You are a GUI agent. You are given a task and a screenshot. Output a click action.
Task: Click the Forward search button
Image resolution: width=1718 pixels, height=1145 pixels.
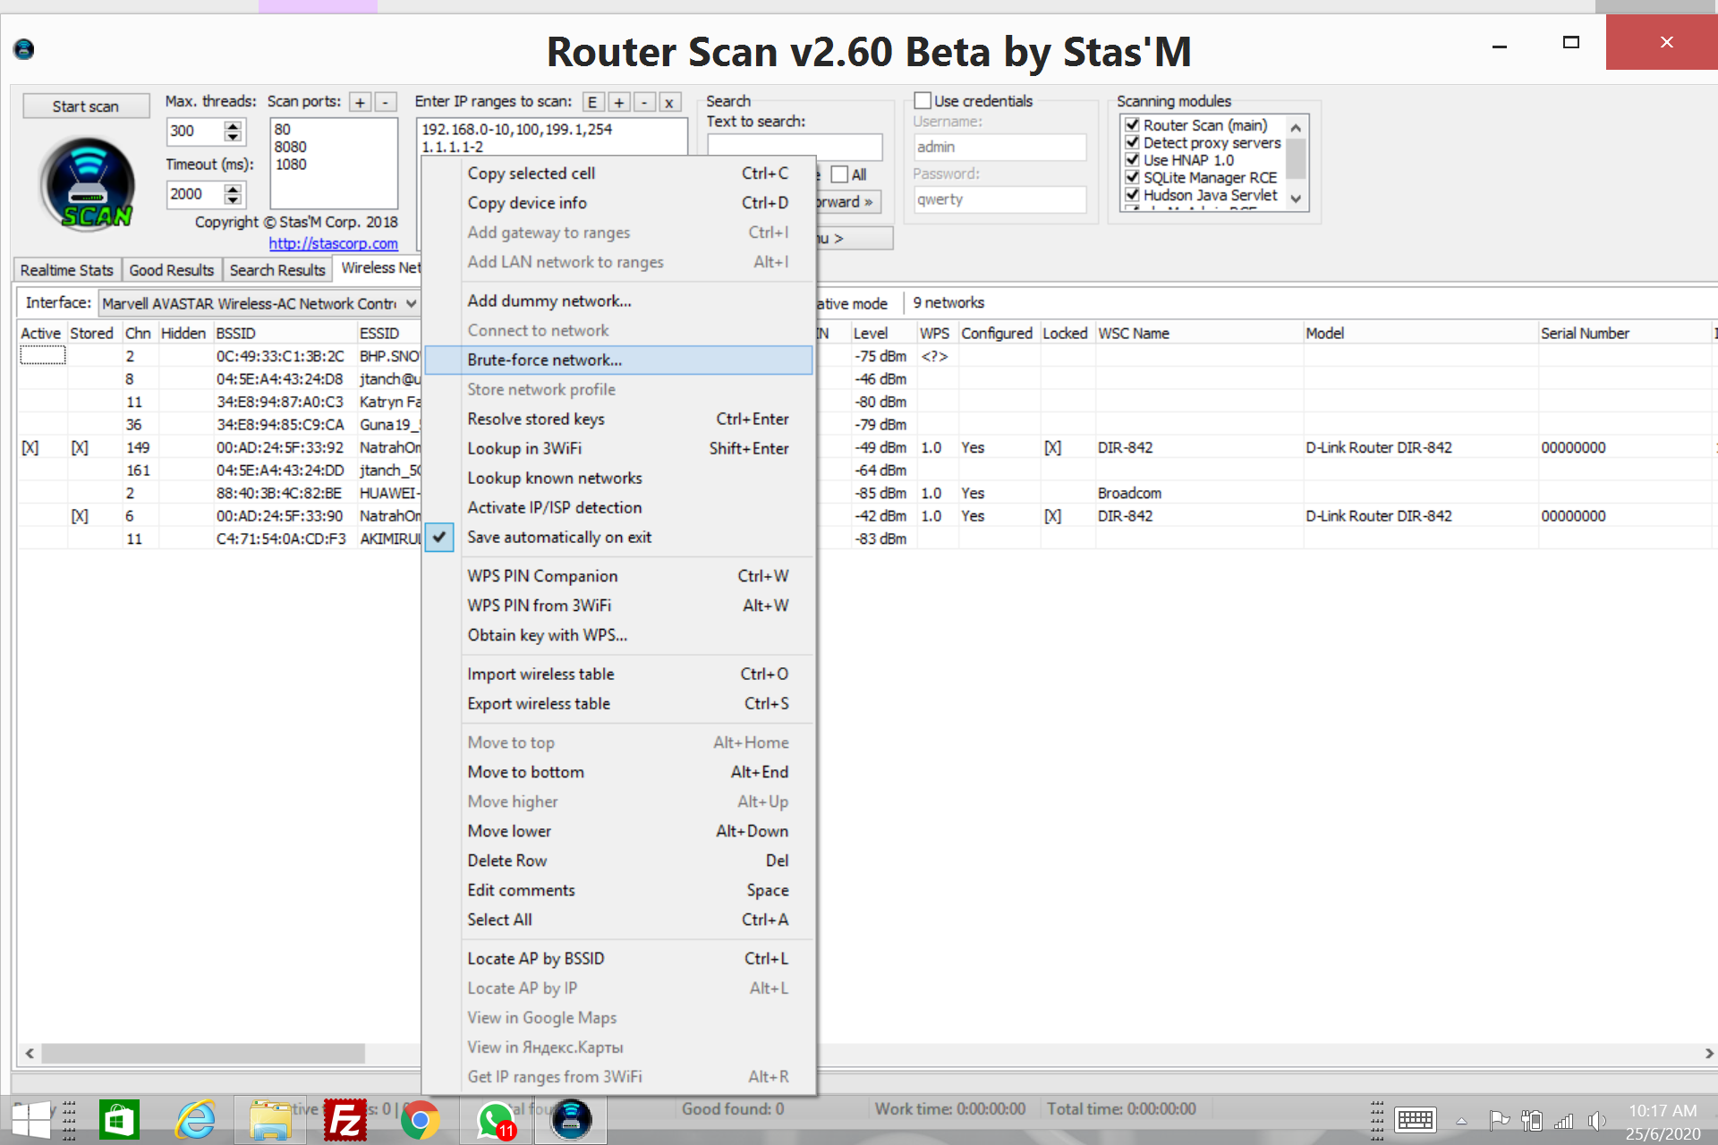tap(847, 202)
